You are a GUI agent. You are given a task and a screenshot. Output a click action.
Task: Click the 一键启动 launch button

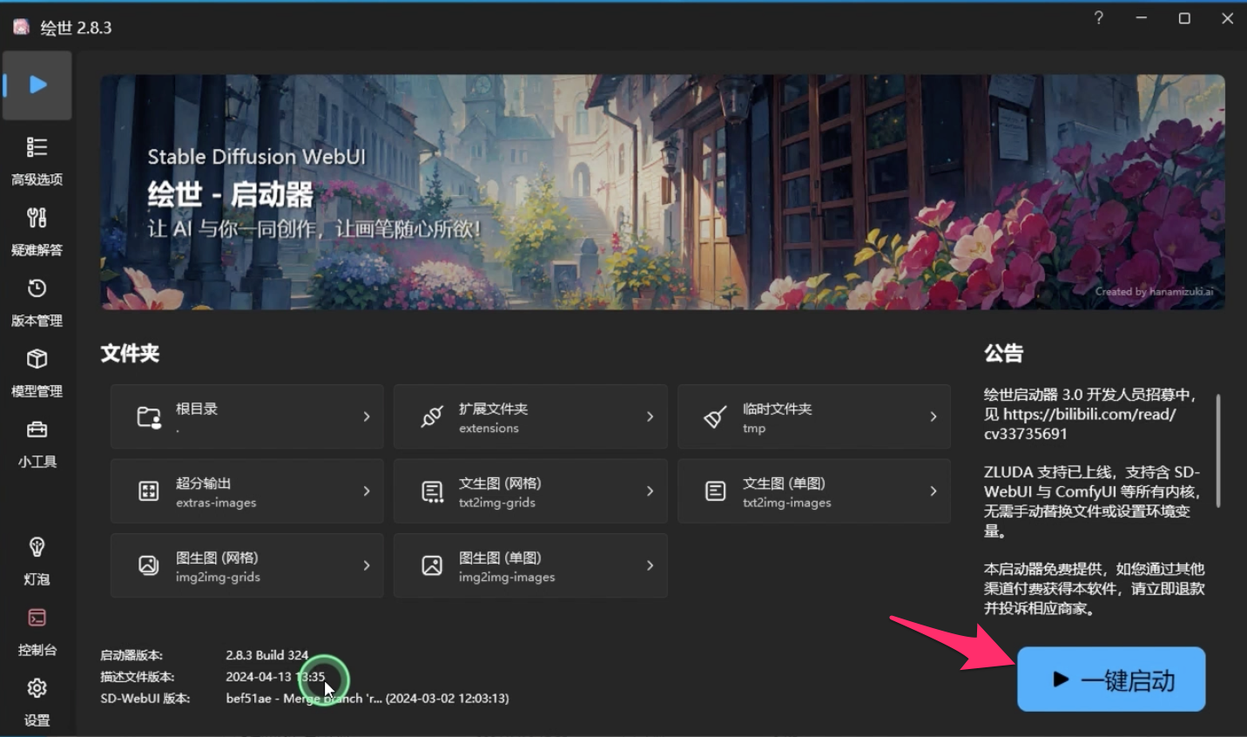pos(1111,680)
